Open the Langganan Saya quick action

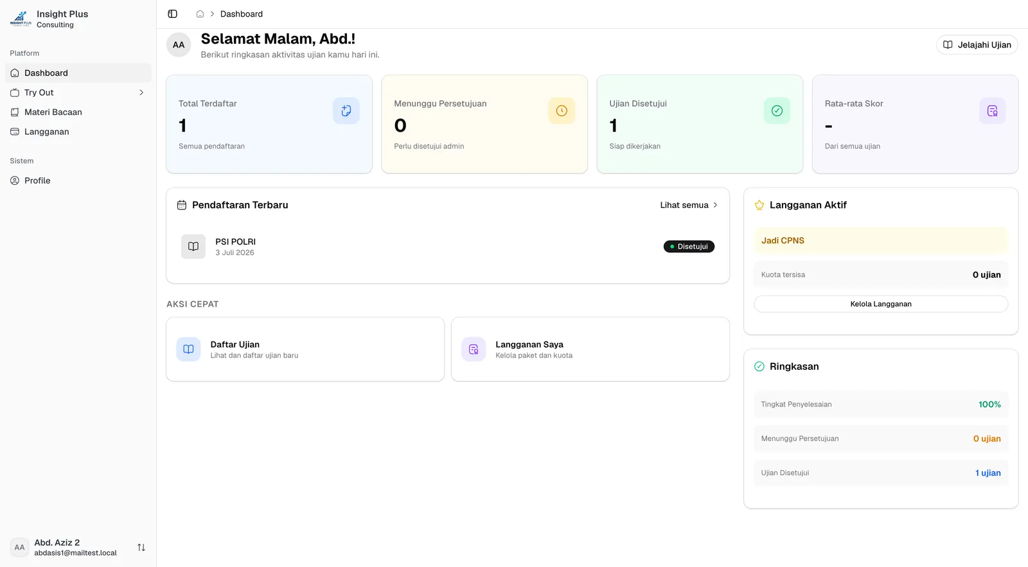590,349
